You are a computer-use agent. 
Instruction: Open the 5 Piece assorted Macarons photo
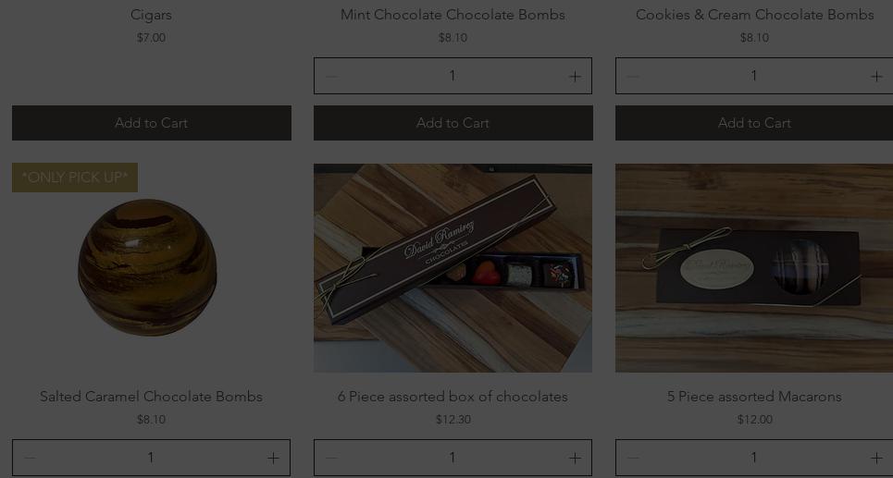click(754, 268)
